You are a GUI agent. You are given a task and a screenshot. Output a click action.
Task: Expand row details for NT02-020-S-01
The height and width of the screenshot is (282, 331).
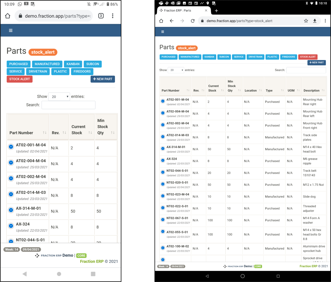pos(163,184)
